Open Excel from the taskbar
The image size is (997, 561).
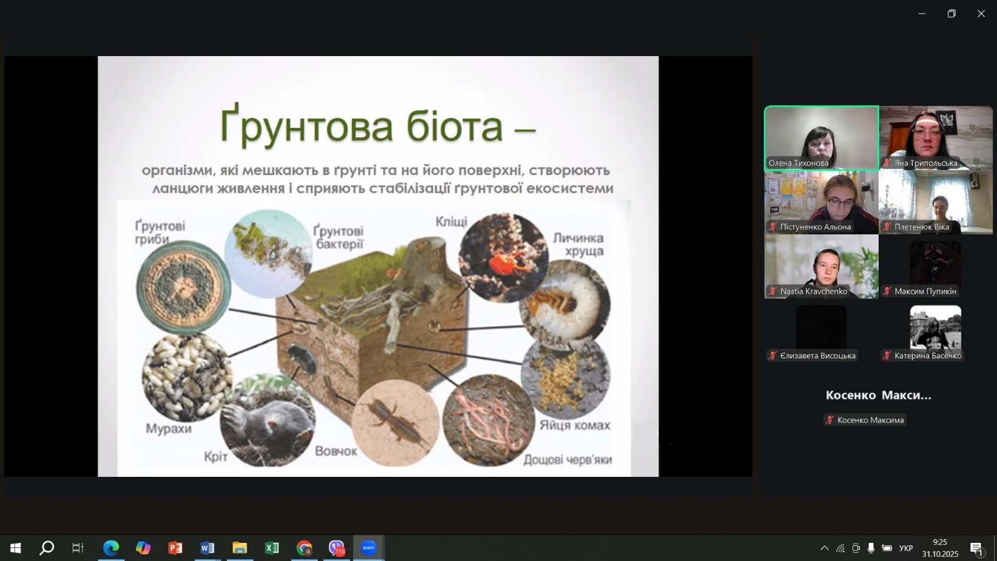(272, 548)
